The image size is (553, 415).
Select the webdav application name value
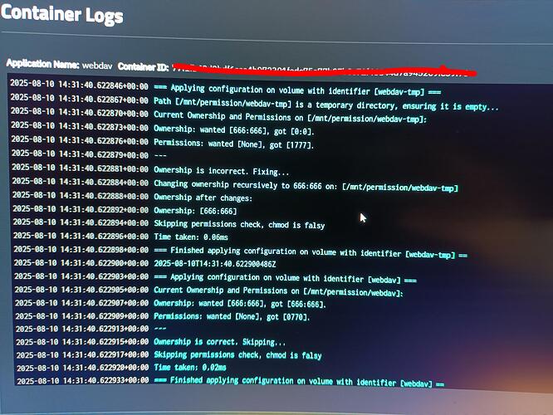point(98,66)
